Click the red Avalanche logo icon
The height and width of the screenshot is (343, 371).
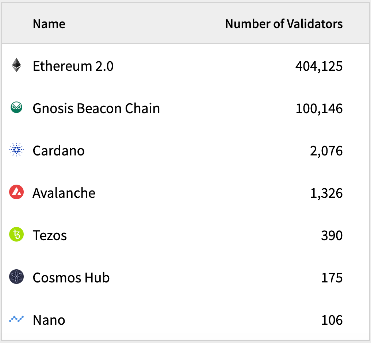pos(16,193)
